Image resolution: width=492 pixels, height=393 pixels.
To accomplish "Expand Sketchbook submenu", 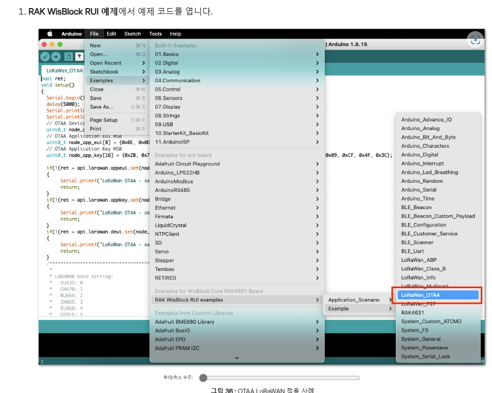I will click(x=117, y=72).
